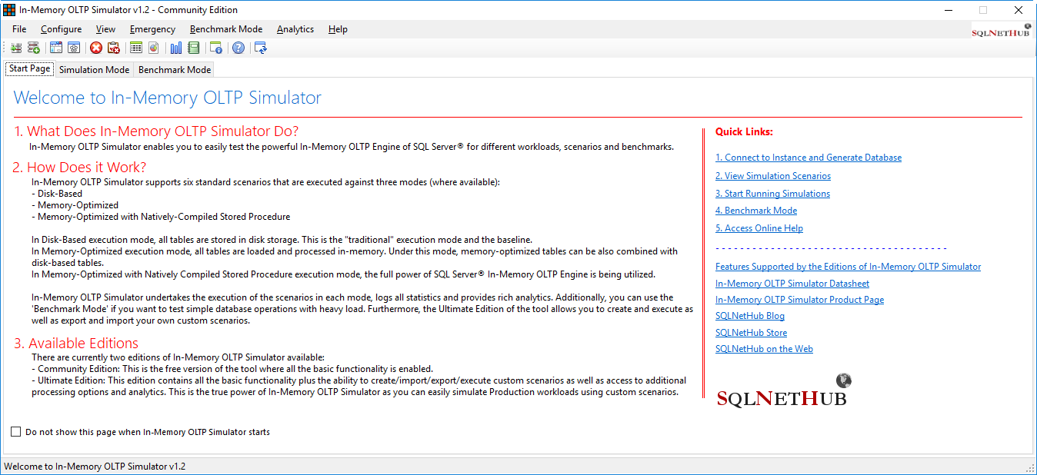Click the 'Quick Links:' label
Screen dimensions: 1037x475
point(744,131)
